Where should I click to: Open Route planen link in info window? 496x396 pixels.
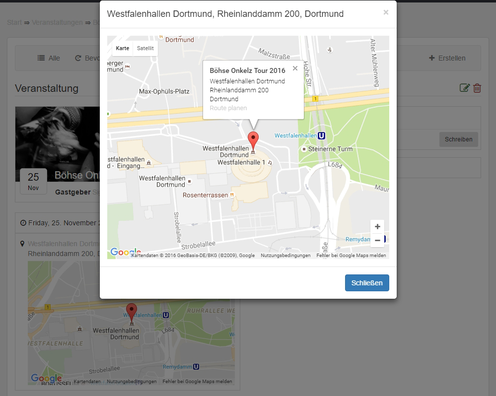[x=228, y=108]
